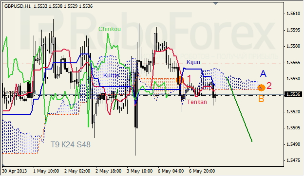Click the 6 May 20:00 time label
Image resolution: width=304 pixels, height=176 pixels.
point(202,171)
